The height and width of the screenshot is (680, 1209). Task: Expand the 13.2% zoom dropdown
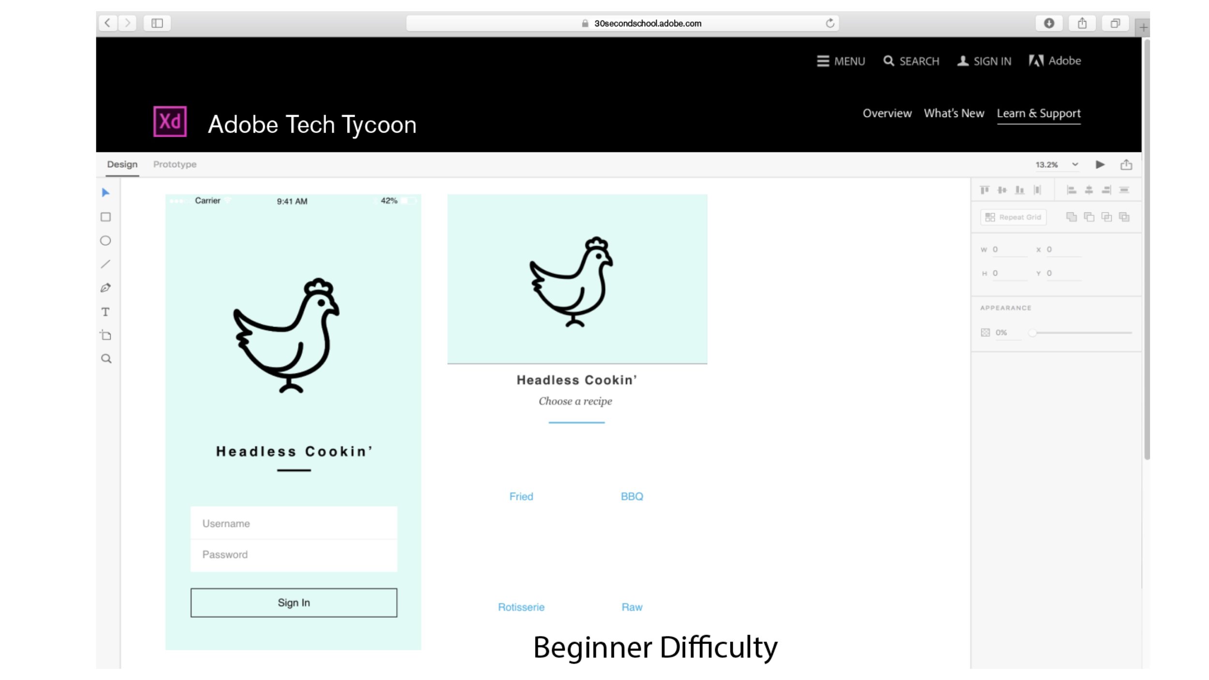coord(1075,165)
